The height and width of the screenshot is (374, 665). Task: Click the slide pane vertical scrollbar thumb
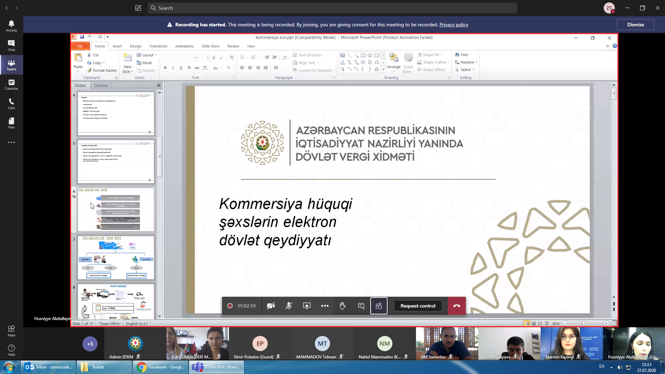tap(614, 93)
